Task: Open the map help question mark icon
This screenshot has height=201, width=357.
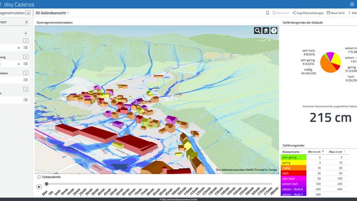Action: click(274, 30)
